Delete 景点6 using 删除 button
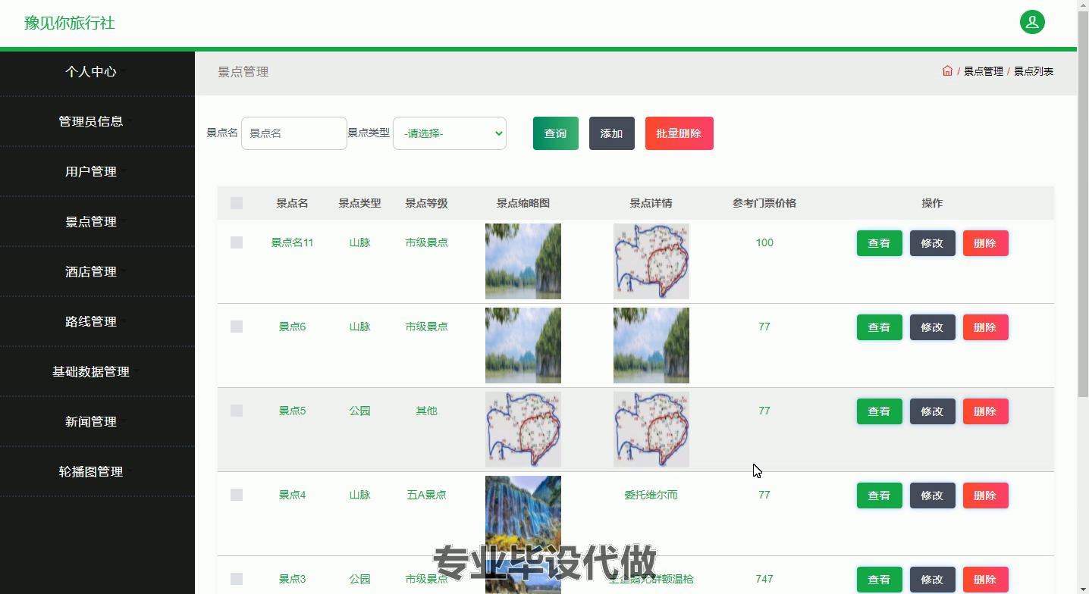 986,327
